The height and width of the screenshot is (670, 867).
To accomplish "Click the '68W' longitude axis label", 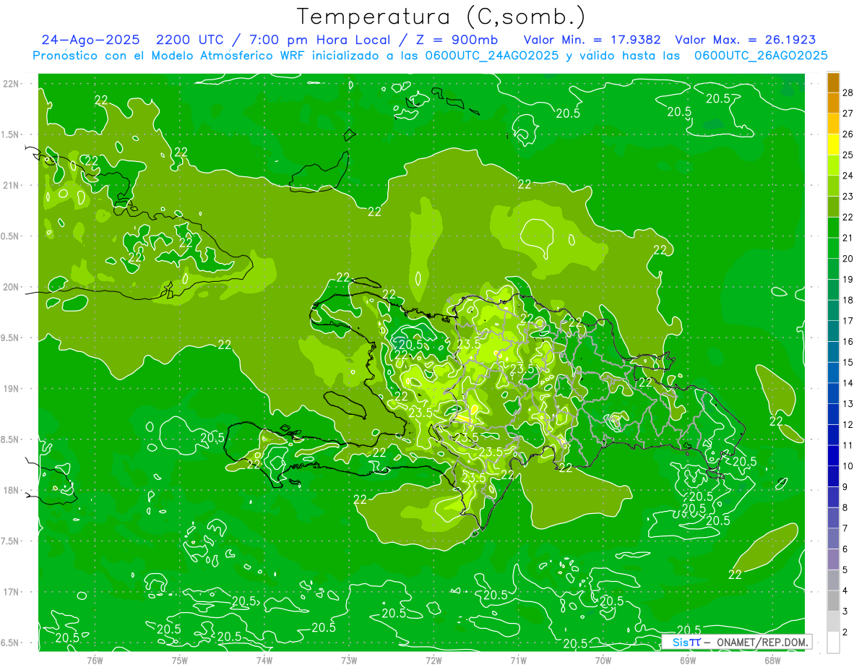I will pos(772,660).
